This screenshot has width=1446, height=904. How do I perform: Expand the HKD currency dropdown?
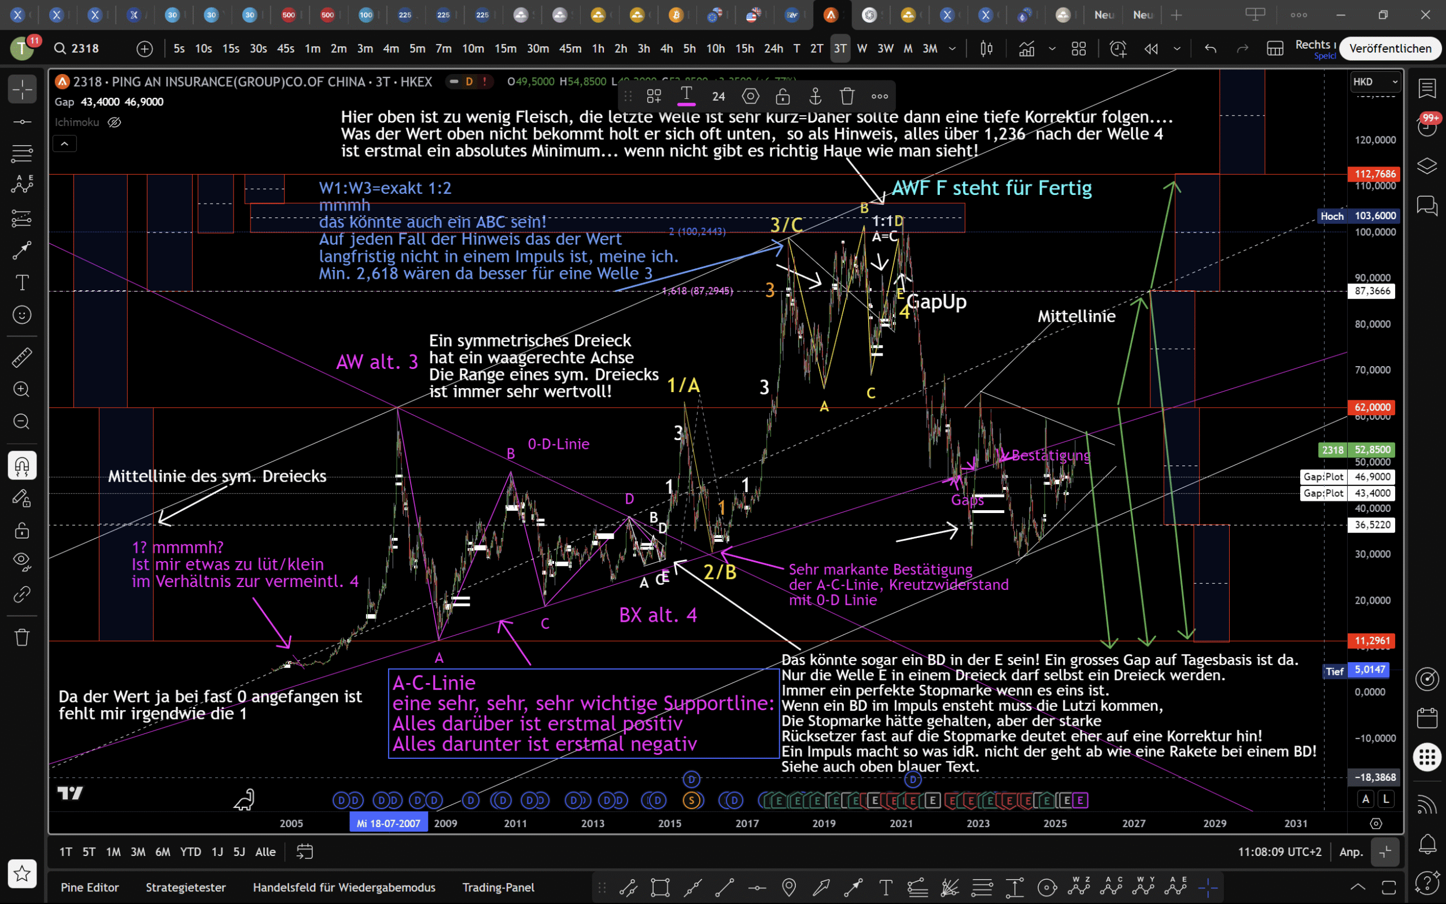click(x=1375, y=82)
